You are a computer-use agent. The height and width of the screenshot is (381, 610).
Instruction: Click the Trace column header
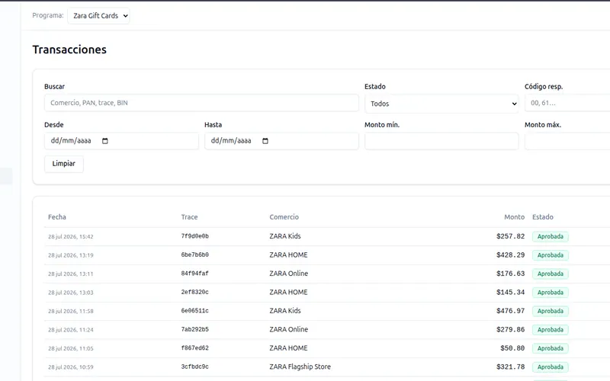pyautogui.click(x=189, y=217)
